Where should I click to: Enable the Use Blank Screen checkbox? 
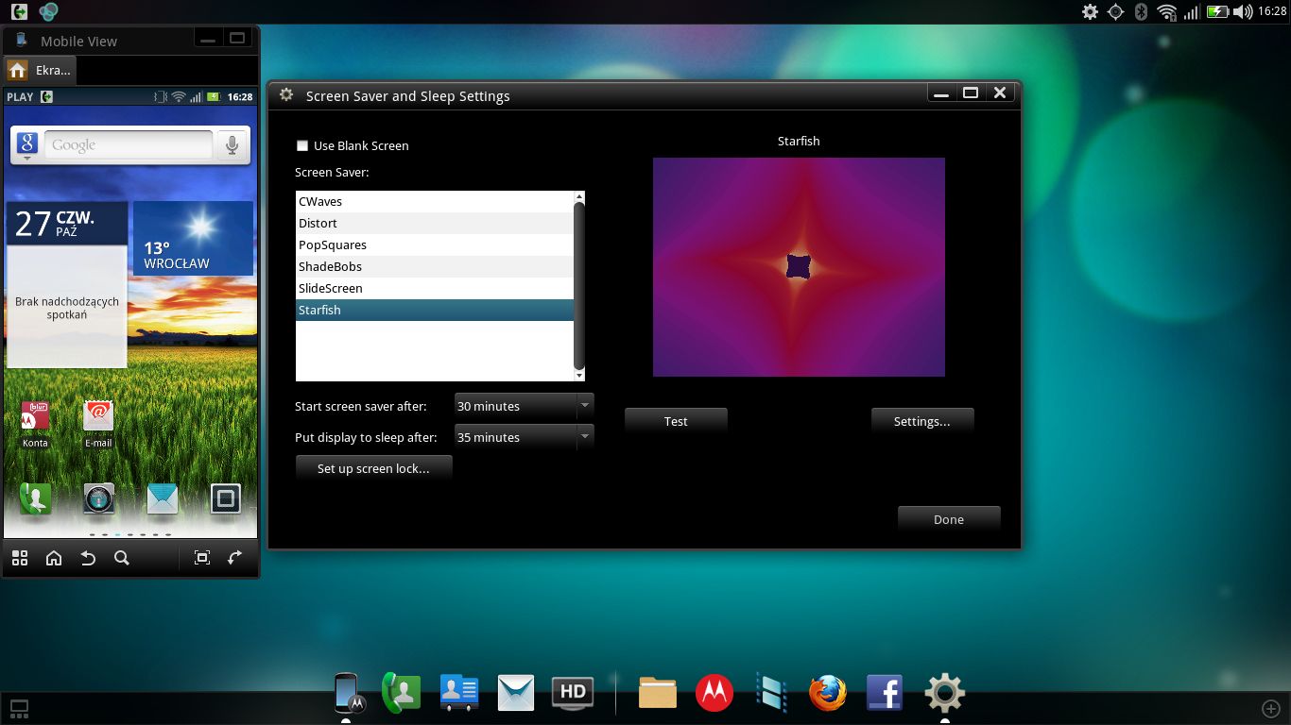302,145
